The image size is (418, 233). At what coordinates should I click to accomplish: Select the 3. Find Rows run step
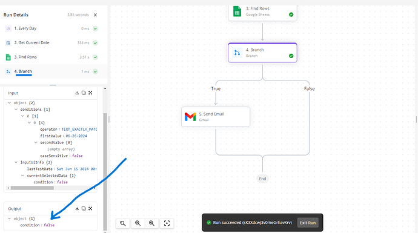[51, 57]
